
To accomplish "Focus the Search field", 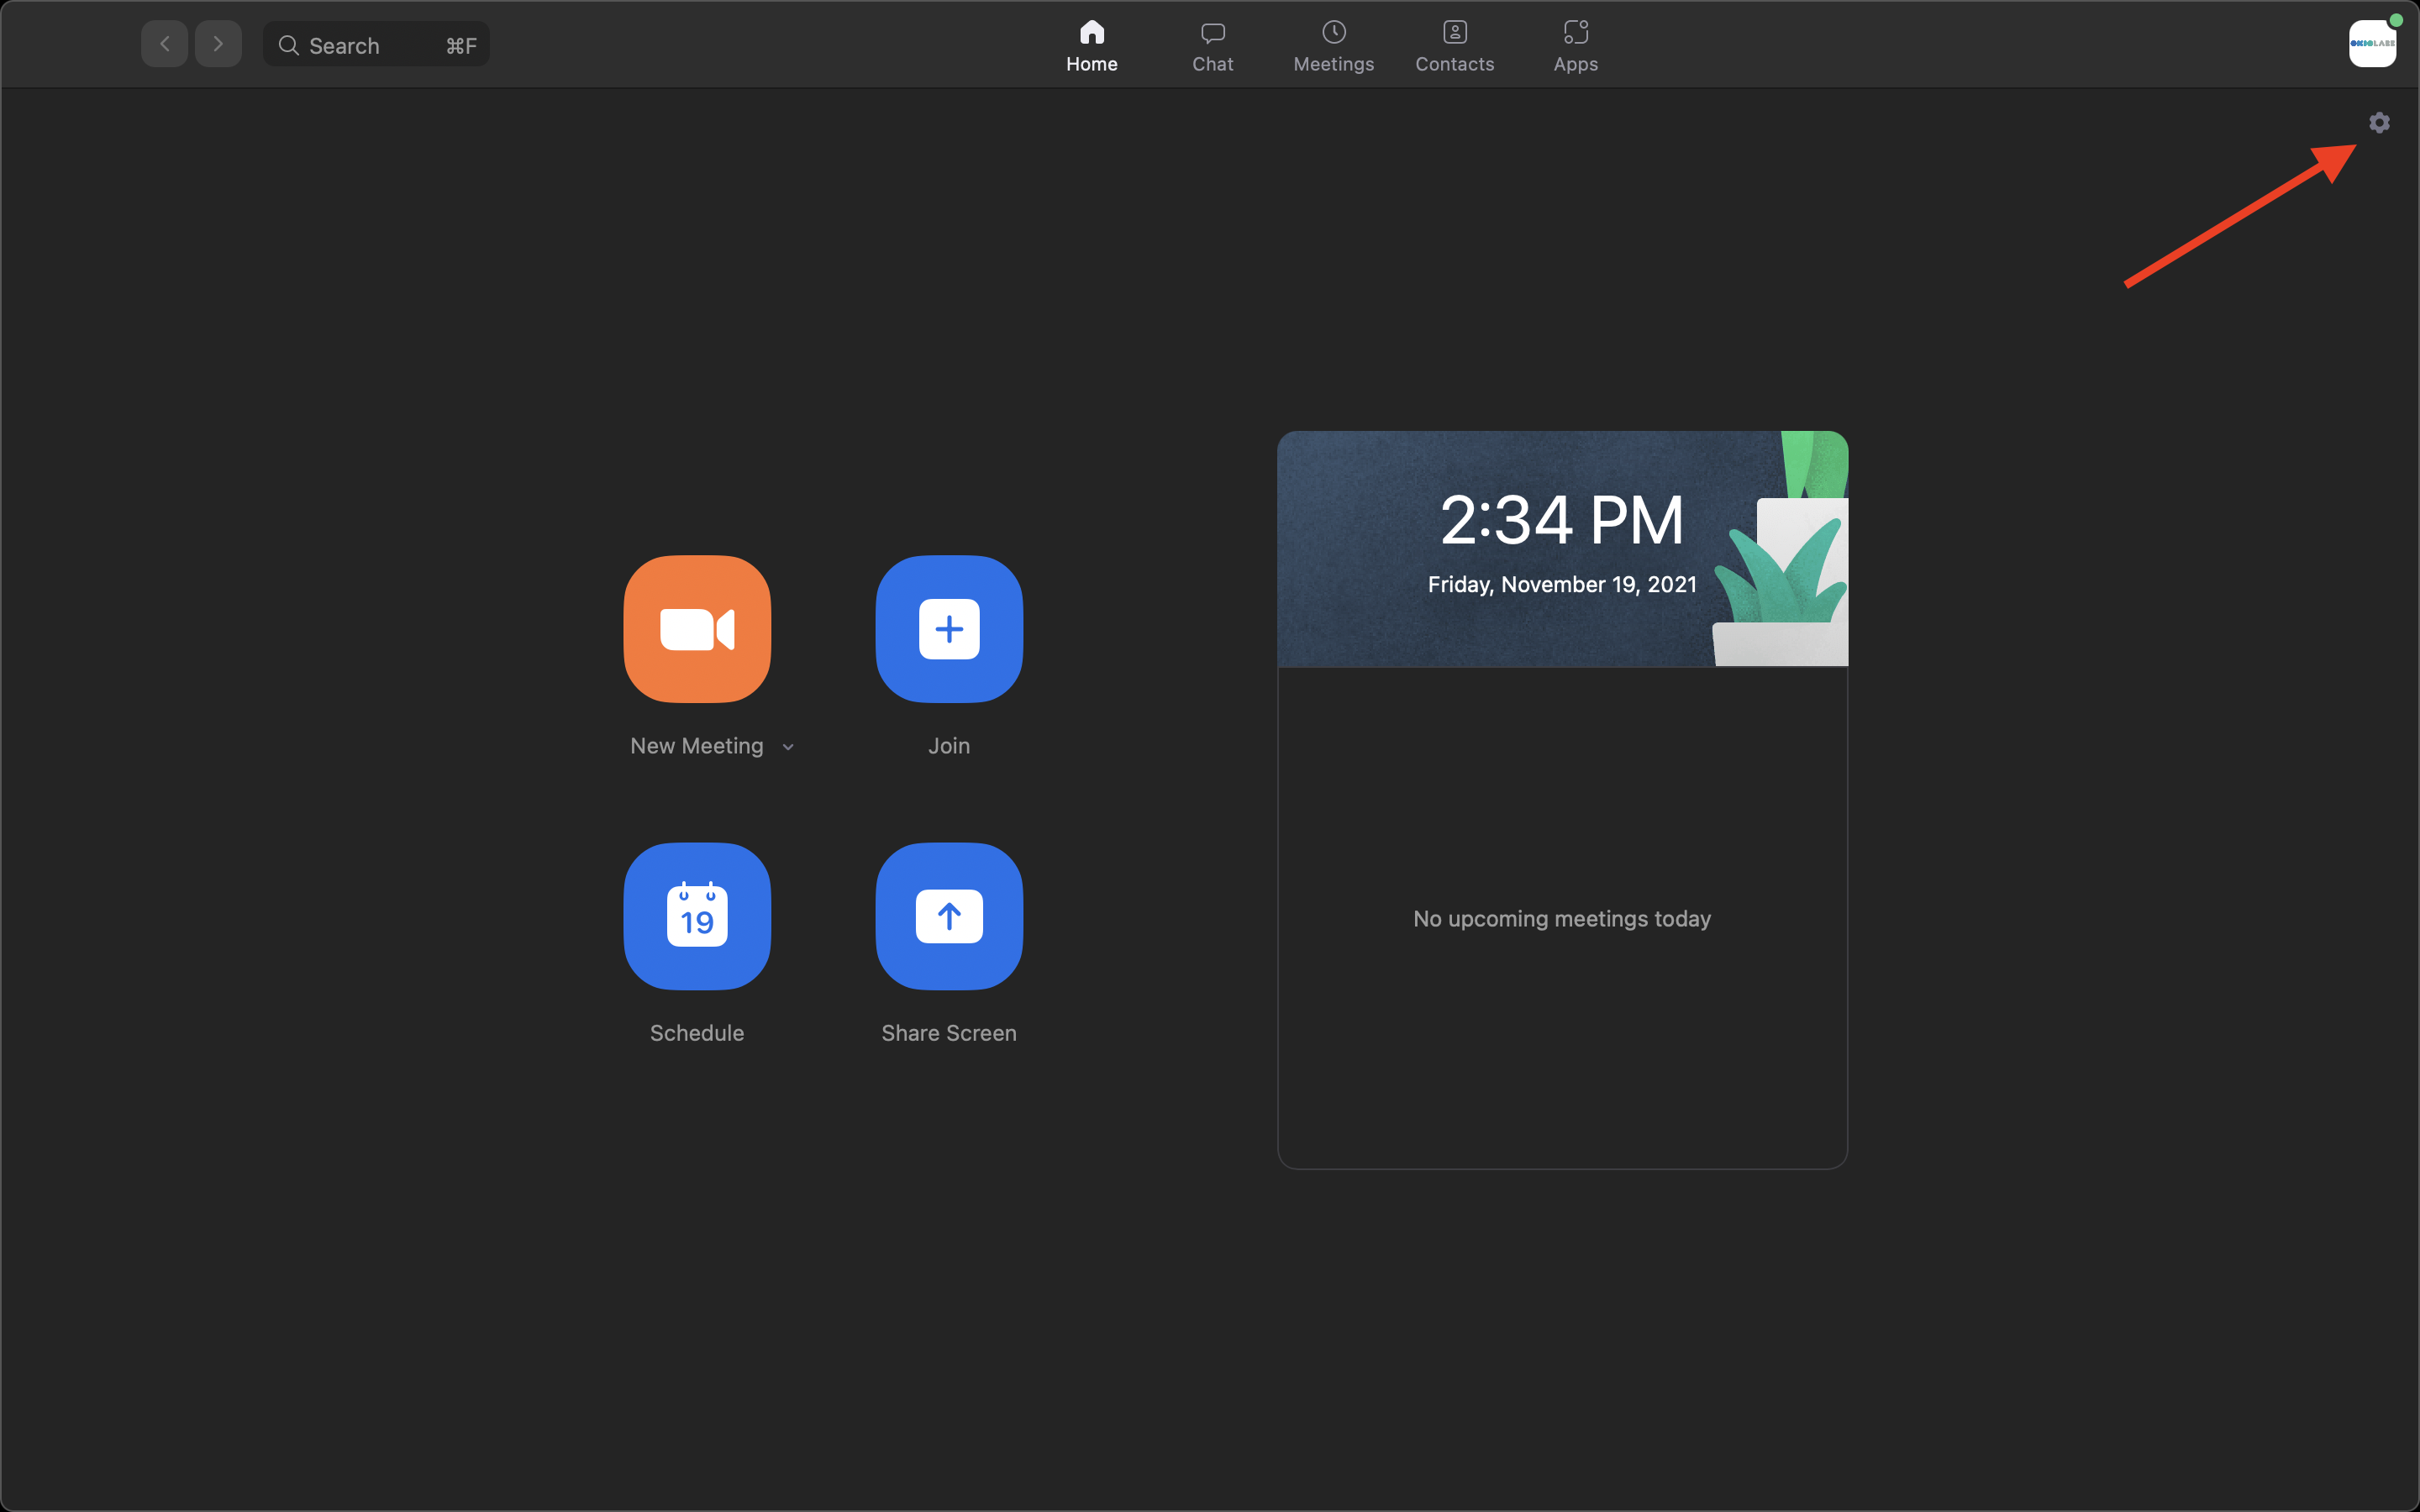I will pos(376,45).
